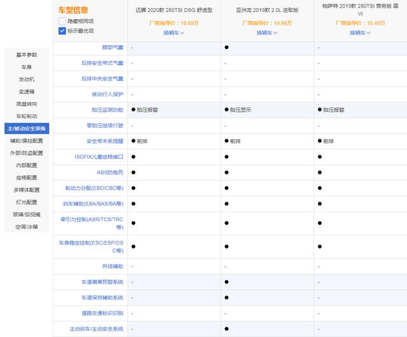This screenshot has width=407, height=337.
Task: Select the highlighted 主/被动安全装备 tab
Action: [x=27, y=128]
